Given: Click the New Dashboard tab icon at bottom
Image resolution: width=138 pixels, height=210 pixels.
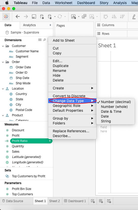Looking at the screenshot, I should (x=101, y=201).
